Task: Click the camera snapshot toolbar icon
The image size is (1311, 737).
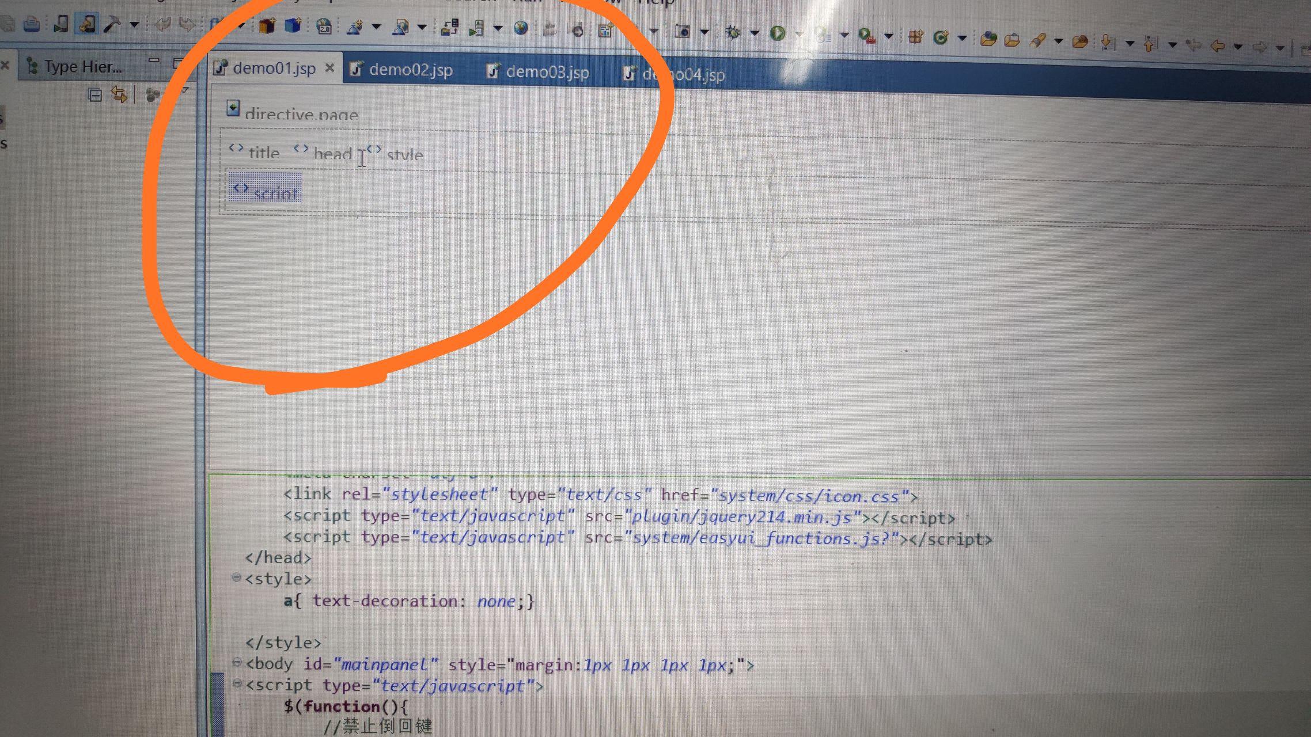Action: click(x=682, y=31)
